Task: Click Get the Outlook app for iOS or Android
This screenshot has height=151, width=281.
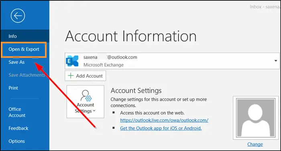Action: point(161,128)
